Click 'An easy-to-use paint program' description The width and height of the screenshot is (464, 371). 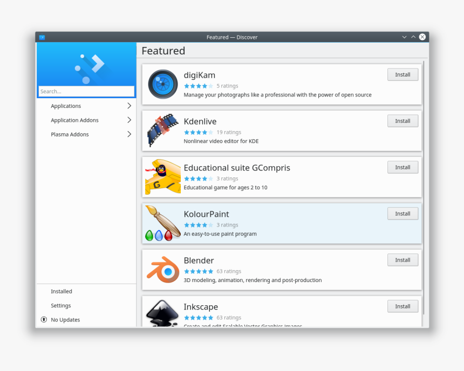pyautogui.click(x=220, y=233)
